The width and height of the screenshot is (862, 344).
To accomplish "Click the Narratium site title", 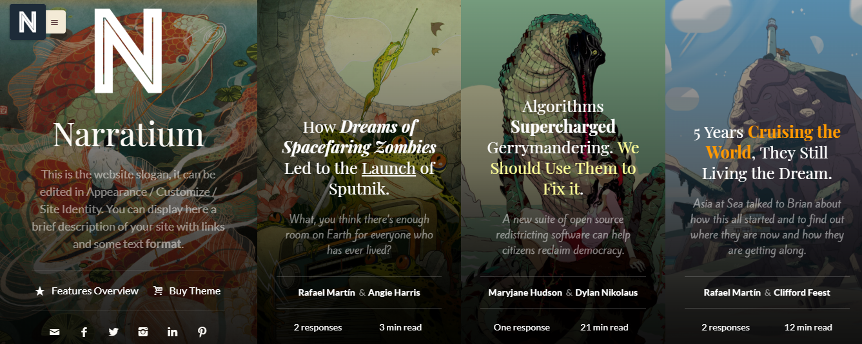I will click(128, 135).
